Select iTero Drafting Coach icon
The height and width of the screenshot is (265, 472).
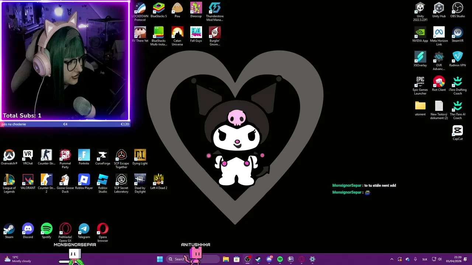[x=458, y=85]
